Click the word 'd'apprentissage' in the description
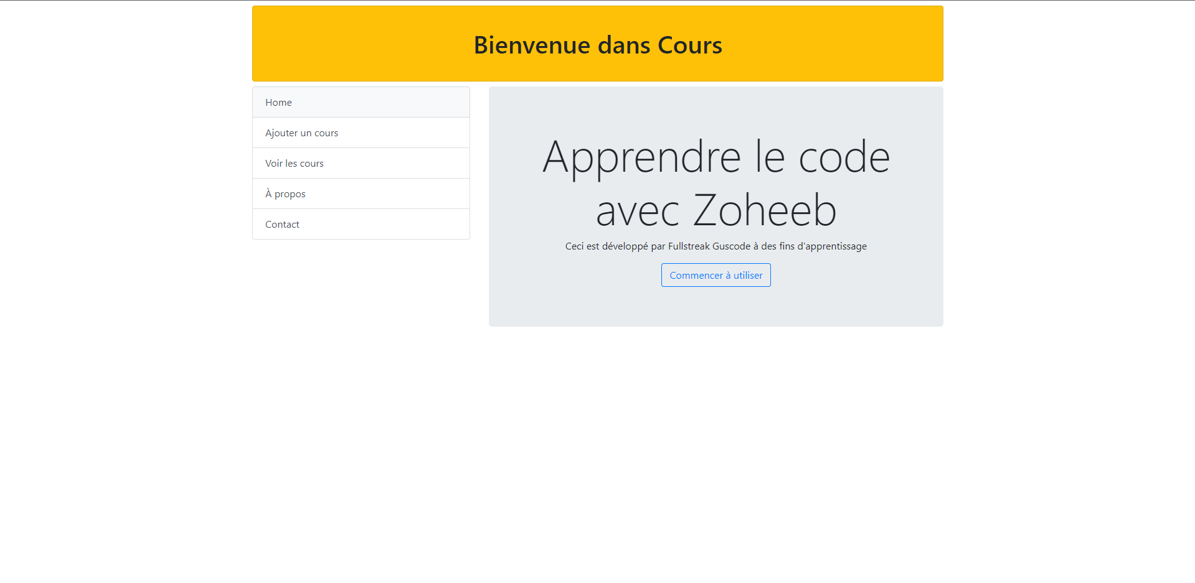1195x583 pixels. tap(831, 246)
